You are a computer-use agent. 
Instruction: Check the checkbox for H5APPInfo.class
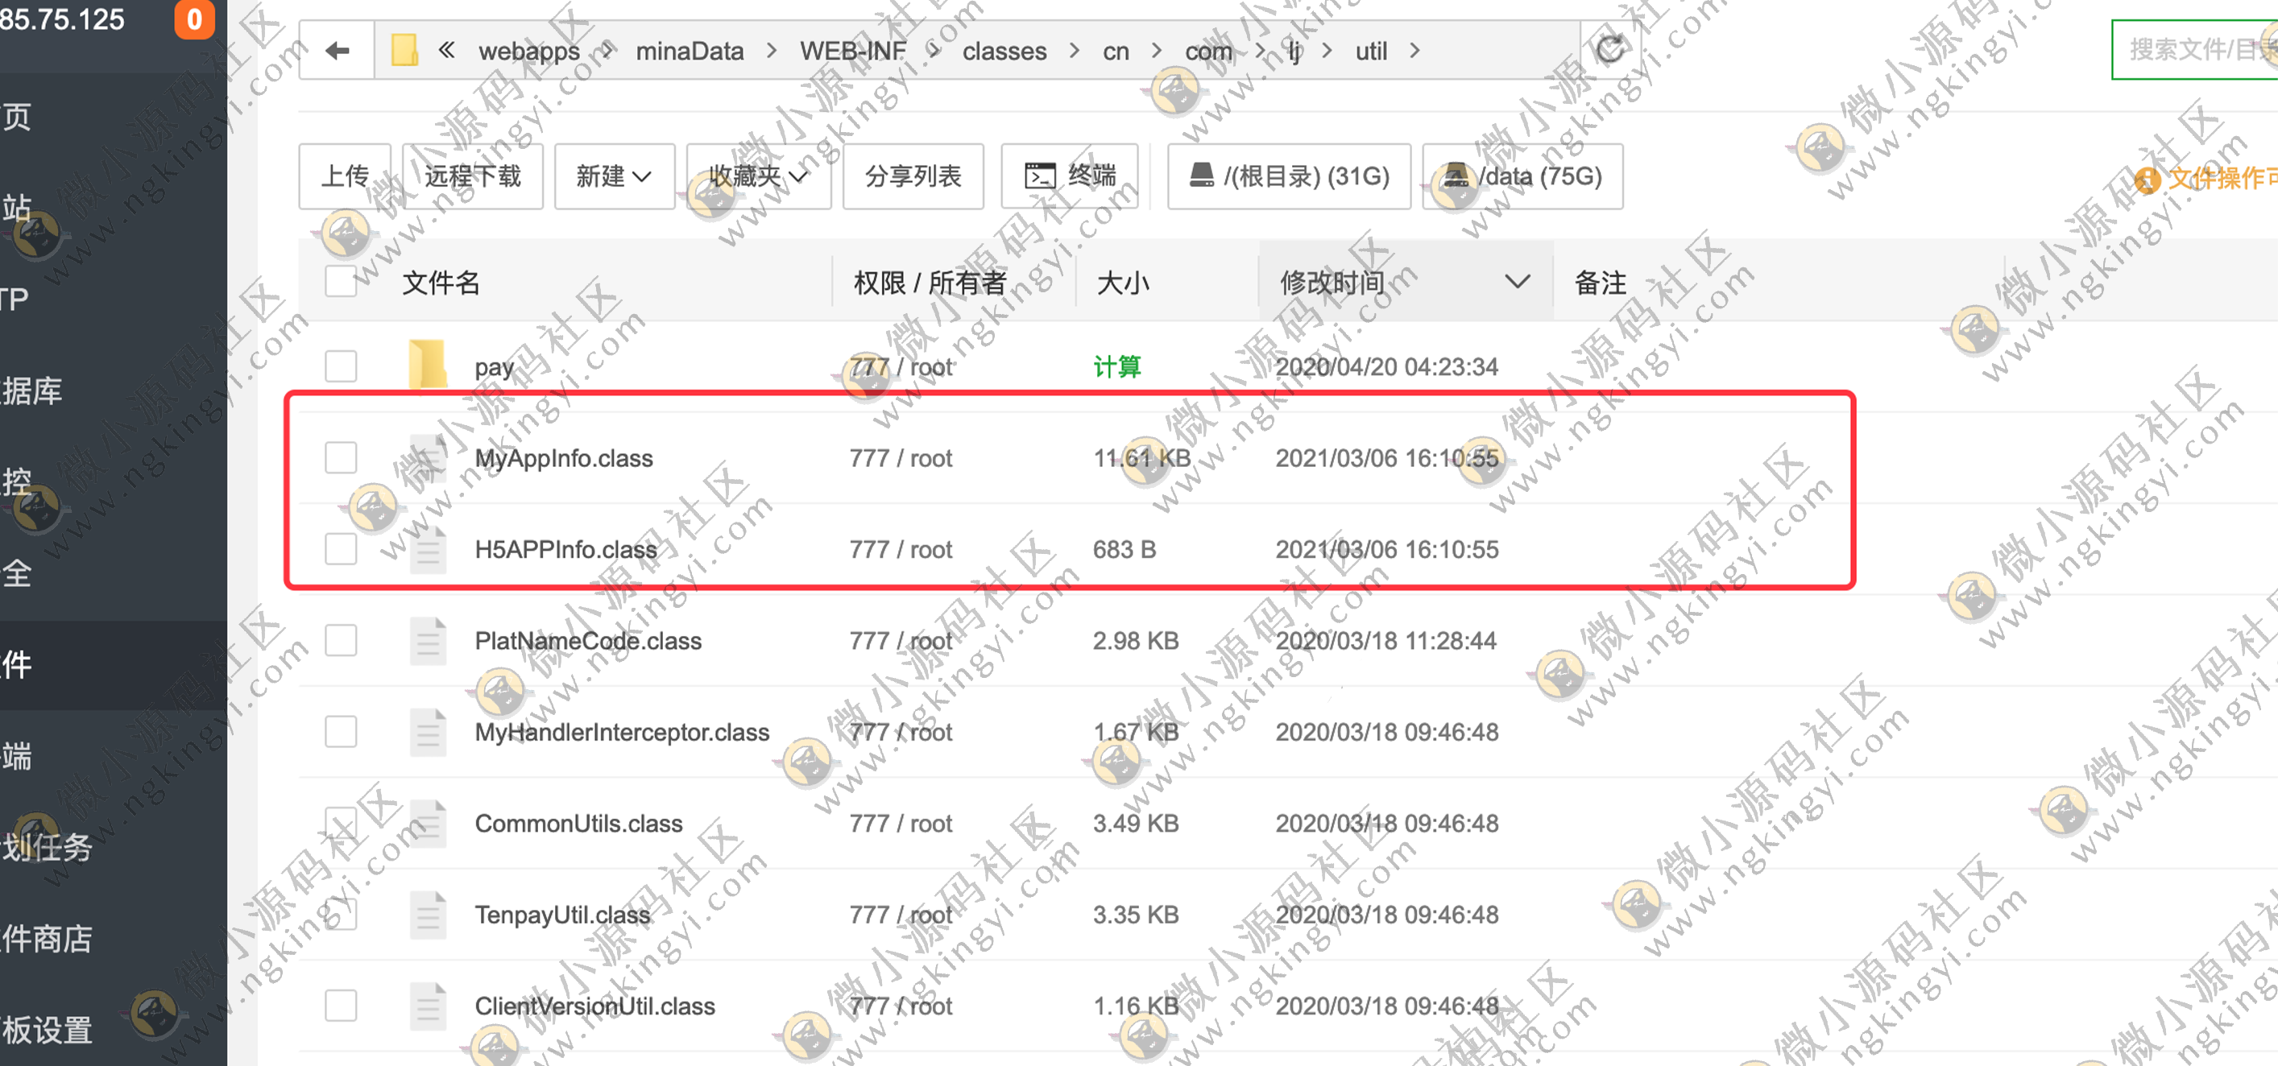[x=340, y=549]
